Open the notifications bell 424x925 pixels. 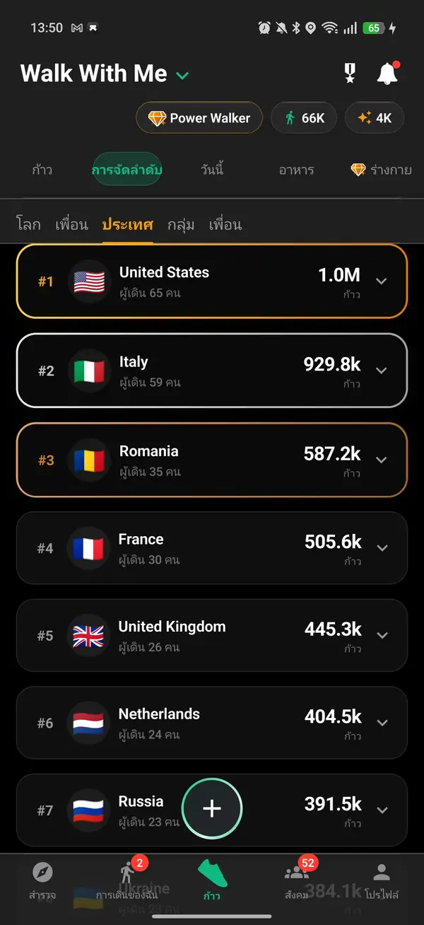[x=387, y=74]
